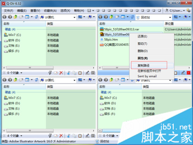Screen dimensions: 193x145
Task: Click bottom-left pane horizontal scrollbar
Action: coord(30,131)
